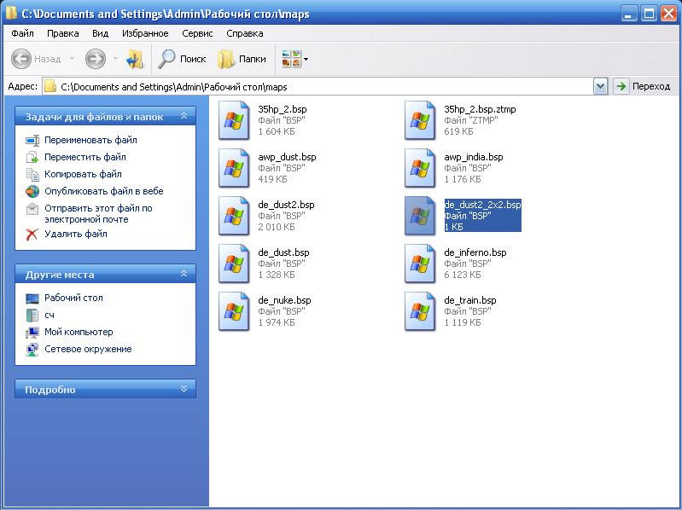Select the de_dust.bsp file icon
The height and width of the screenshot is (510, 682).
pos(234,264)
